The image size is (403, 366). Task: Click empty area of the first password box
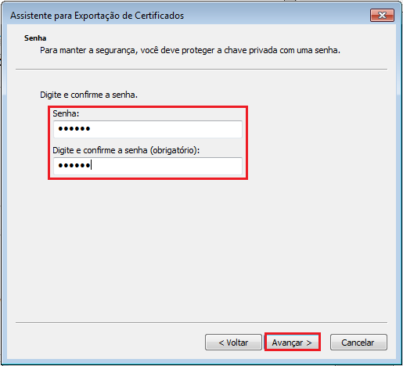coord(167,129)
